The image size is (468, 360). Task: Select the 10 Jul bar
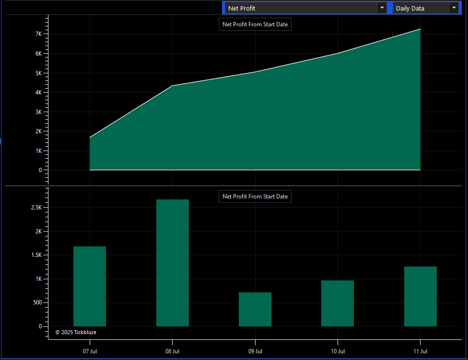tap(338, 303)
